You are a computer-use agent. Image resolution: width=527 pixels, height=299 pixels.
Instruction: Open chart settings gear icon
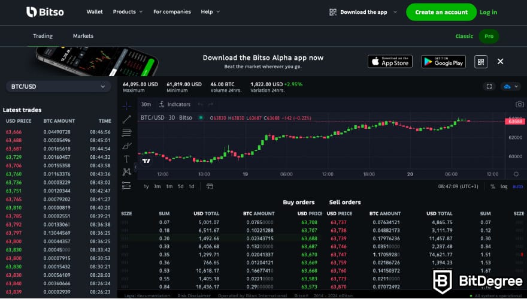pyautogui.click(x=516, y=174)
